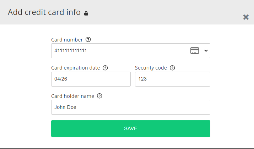Open the Card number help tooltip icon

point(88,39)
